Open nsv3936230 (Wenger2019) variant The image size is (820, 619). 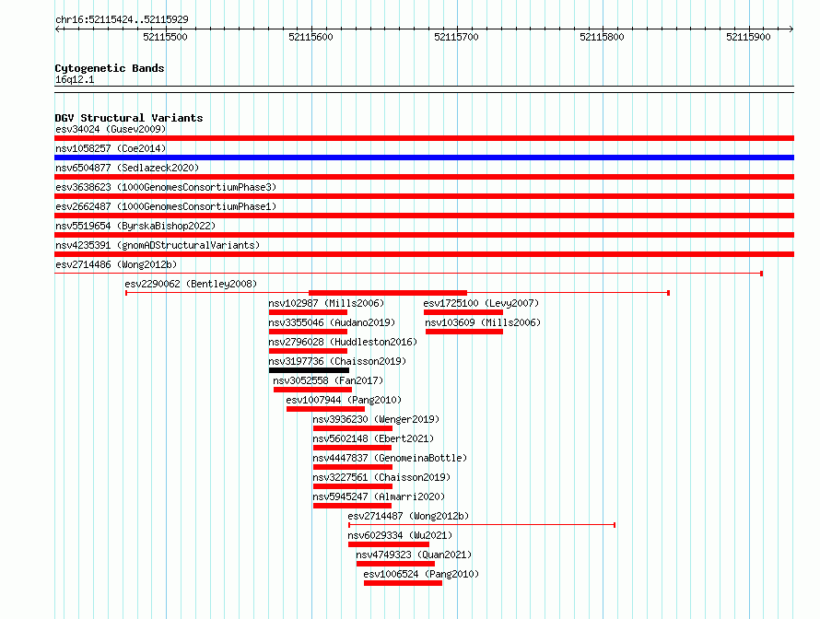point(376,419)
